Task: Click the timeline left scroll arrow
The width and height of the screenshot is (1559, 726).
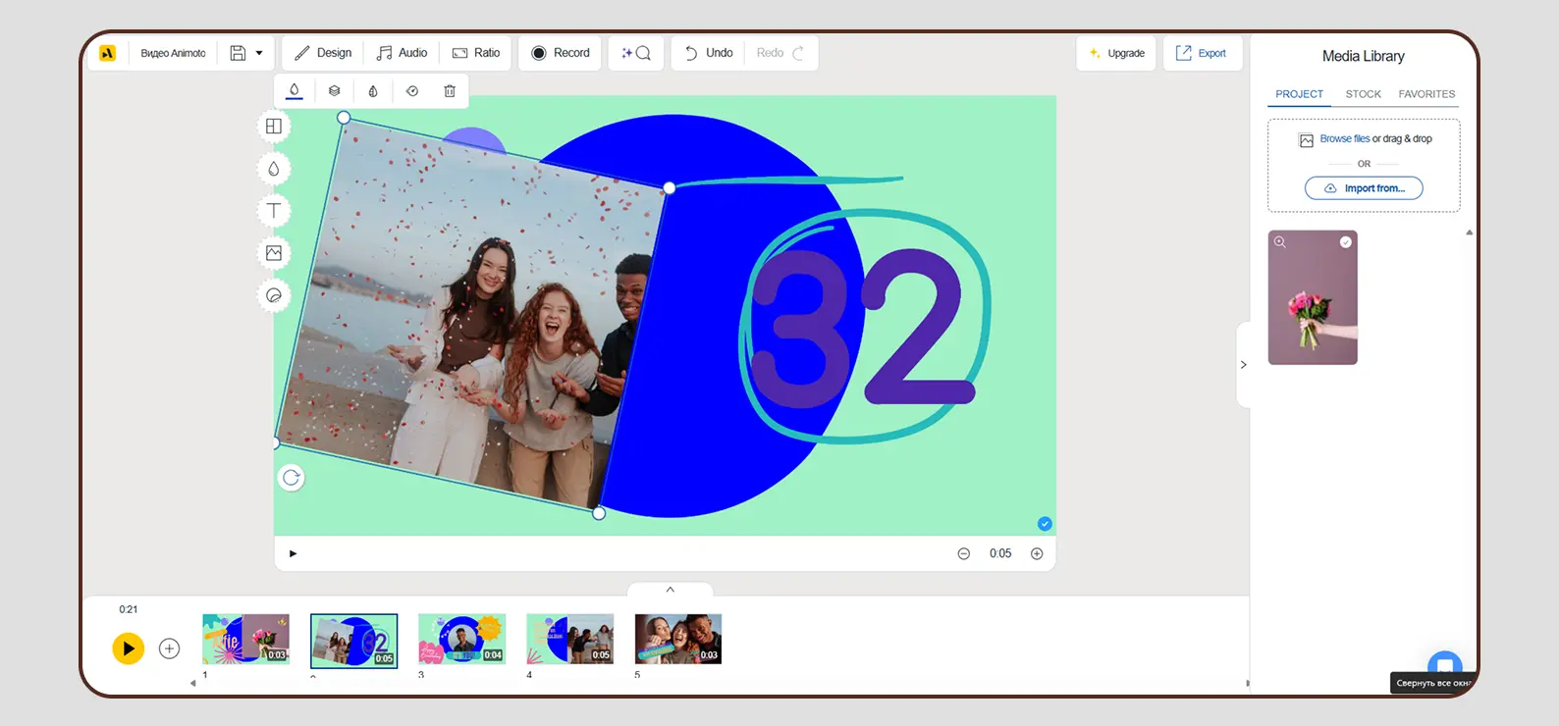Action: (193, 683)
